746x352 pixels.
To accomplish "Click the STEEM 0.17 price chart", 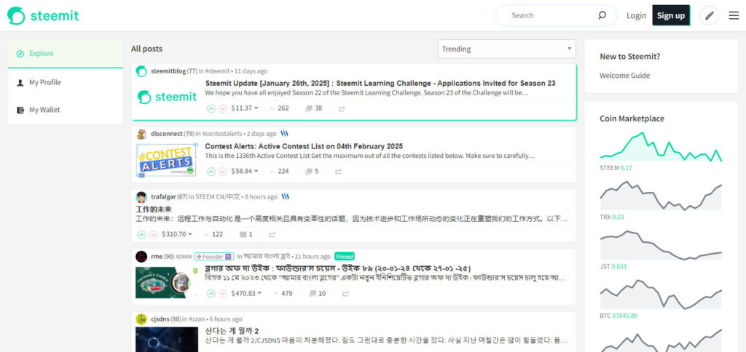I will (661, 146).
